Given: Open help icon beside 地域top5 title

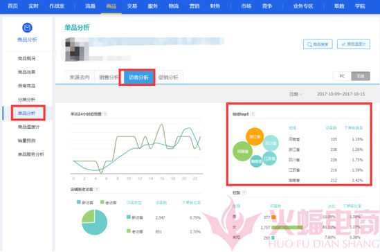Looking at the screenshot, I should click(x=253, y=114).
